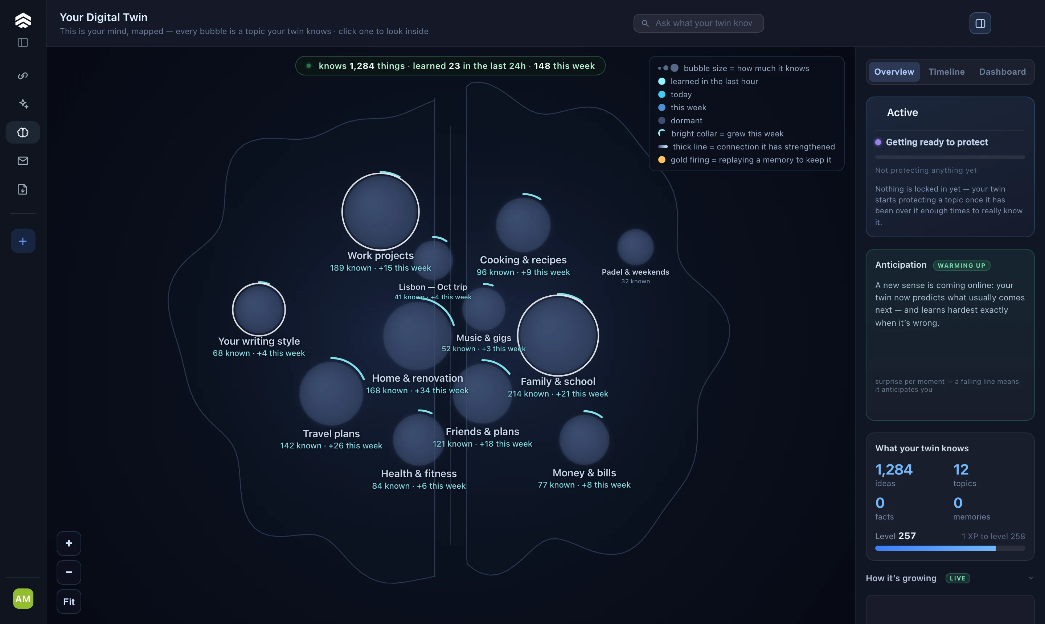Click the search magnifier icon
This screenshot has height=624, width=1045.
(645, 23)
